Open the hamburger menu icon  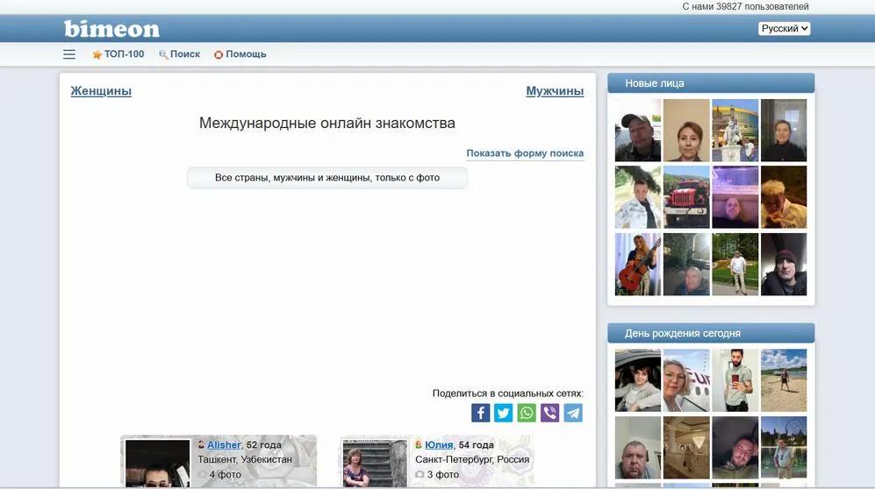(x=69, y=54)
